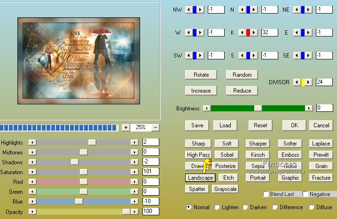Screen dimensions: 337x219
Task: Increase the N kernel value arrow
Action: pyautogui.click(x=254, y=10)
